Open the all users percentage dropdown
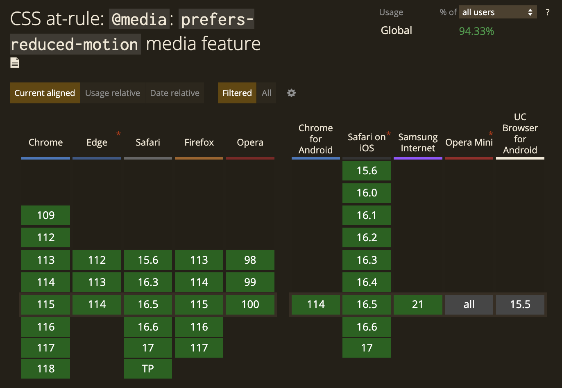The width and height of the screenshot is (562, 388). coord(497,12)
